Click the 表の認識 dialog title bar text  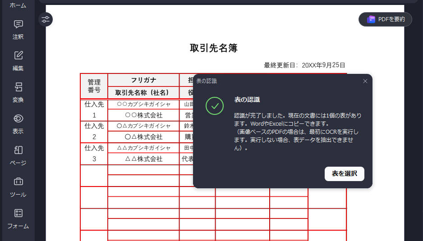coord(207,81)
